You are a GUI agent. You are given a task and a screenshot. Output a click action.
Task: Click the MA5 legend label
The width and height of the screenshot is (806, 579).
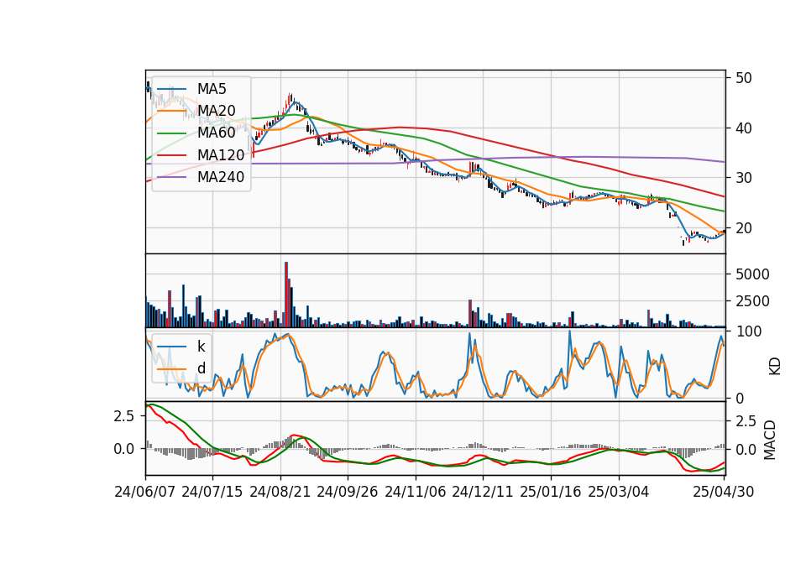(212, 89)
